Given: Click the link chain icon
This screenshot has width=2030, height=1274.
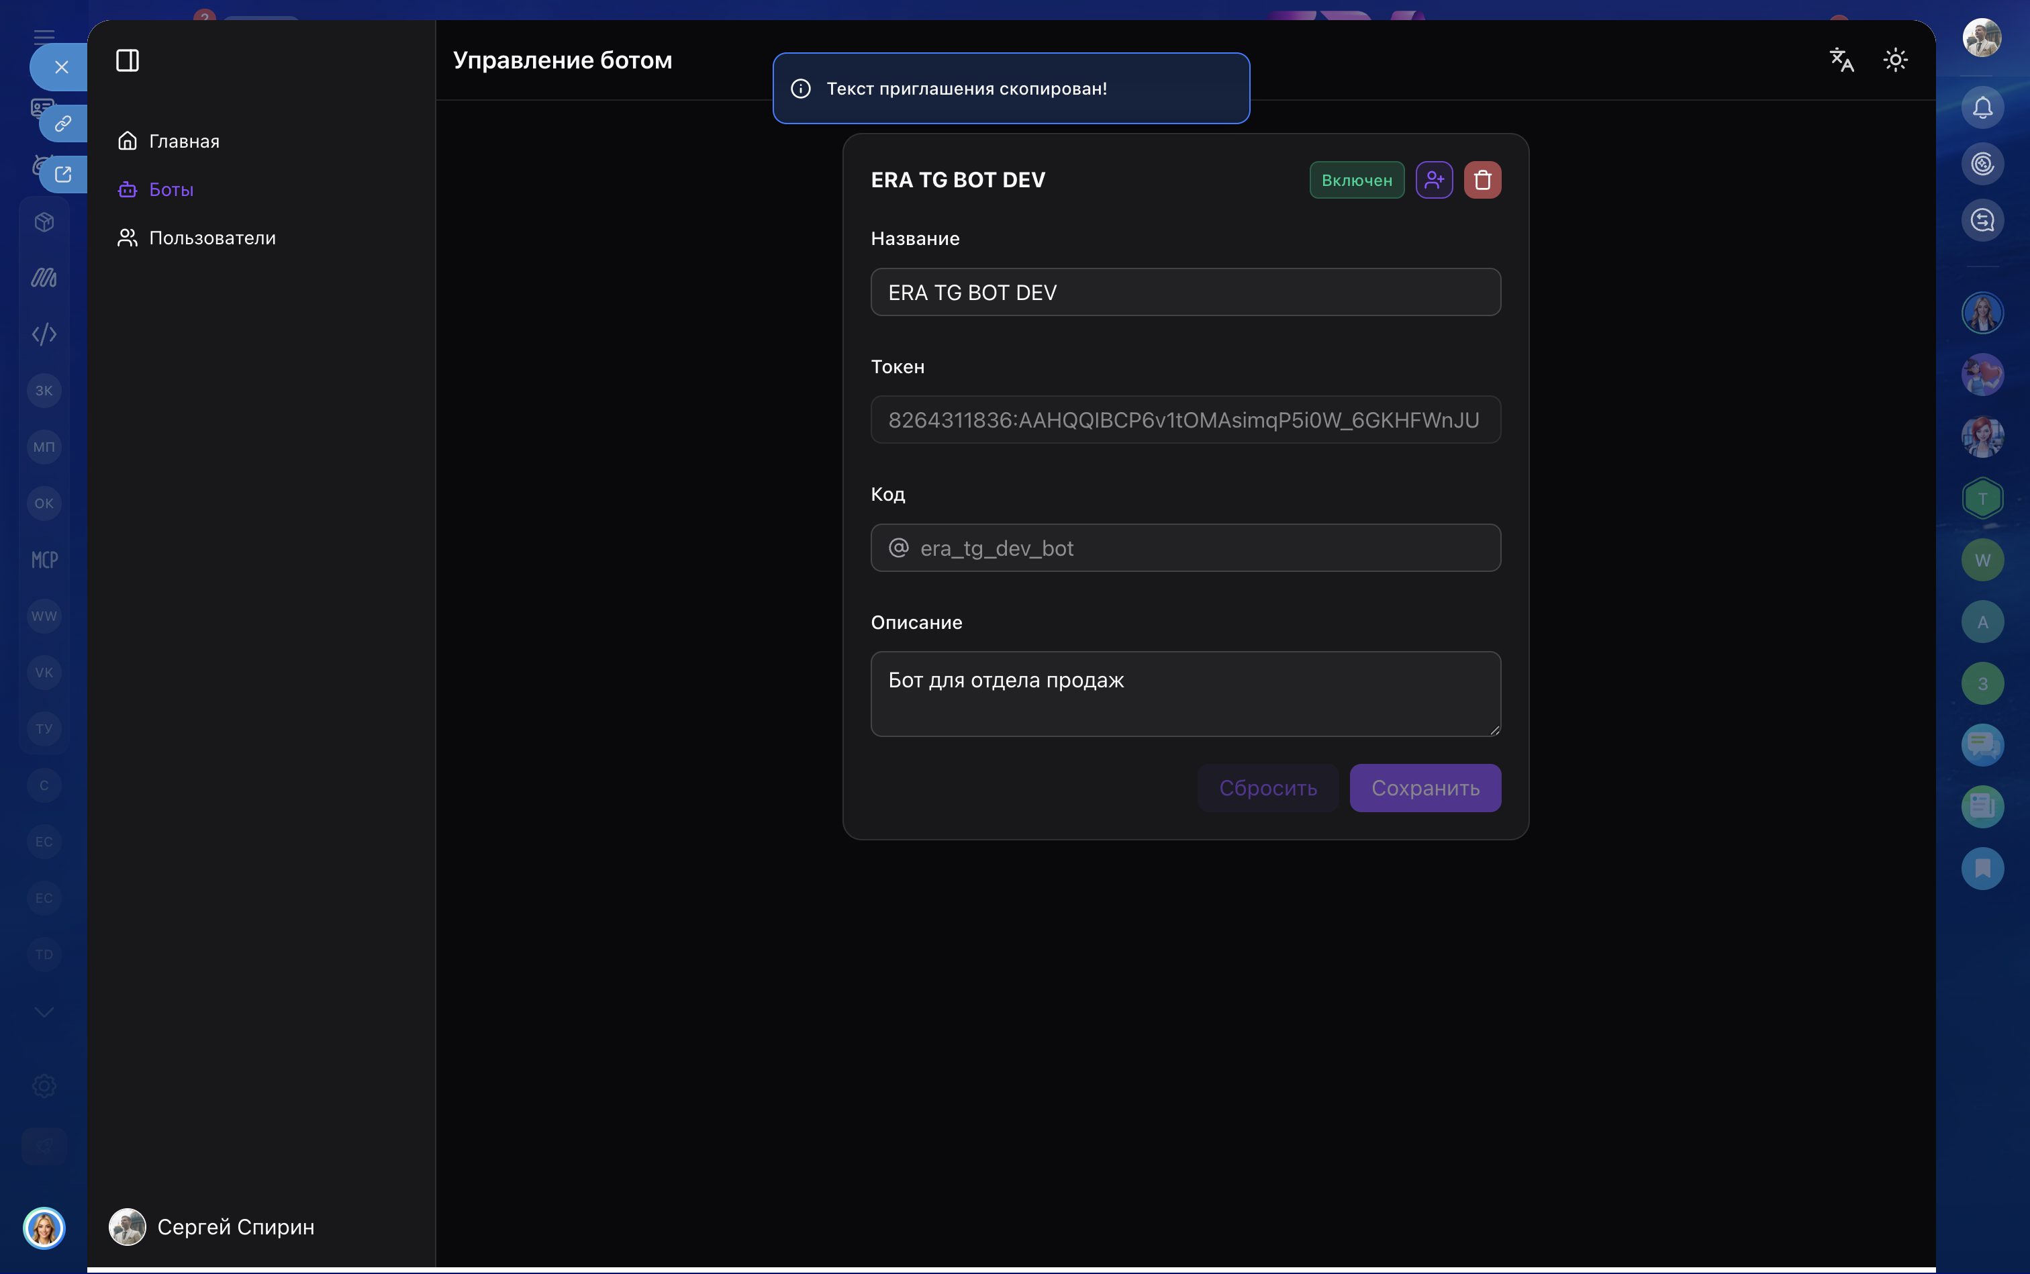Looking at the screenshot, I should [63, 124].
